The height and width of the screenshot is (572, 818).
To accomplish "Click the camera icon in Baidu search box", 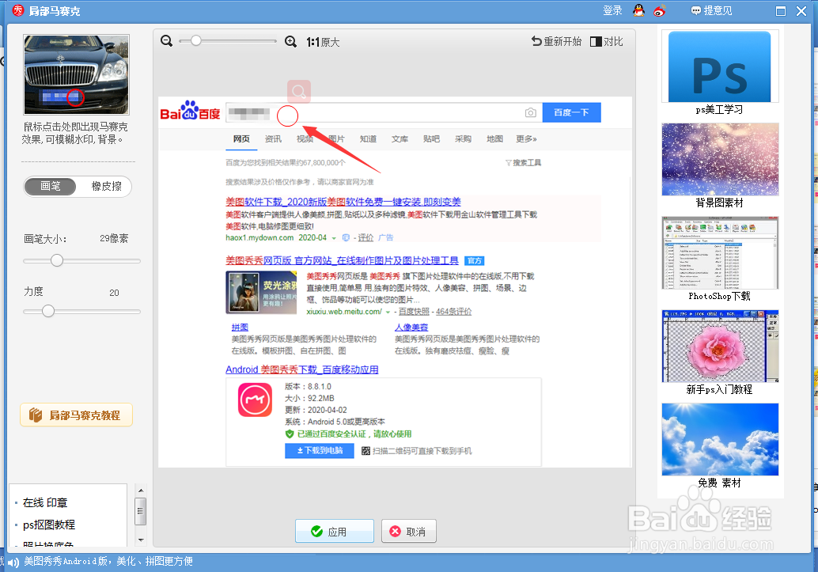I will tap(531, 112).
